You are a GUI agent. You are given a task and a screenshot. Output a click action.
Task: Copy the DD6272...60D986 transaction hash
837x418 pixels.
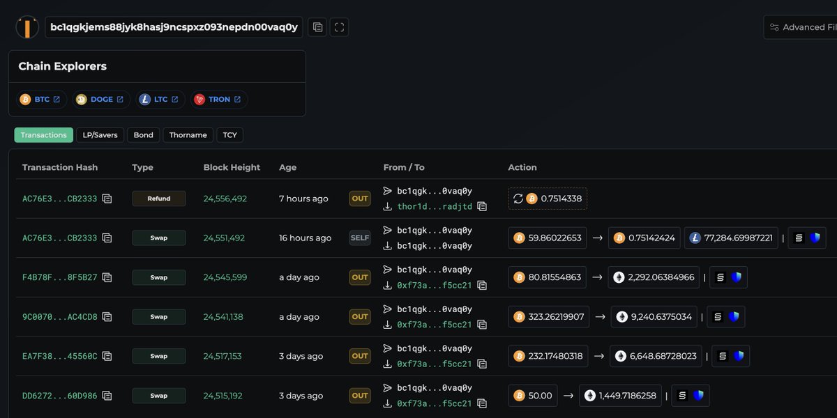[x=107, y=396]
